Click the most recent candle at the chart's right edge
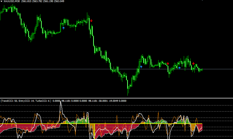 click(202, 70)
